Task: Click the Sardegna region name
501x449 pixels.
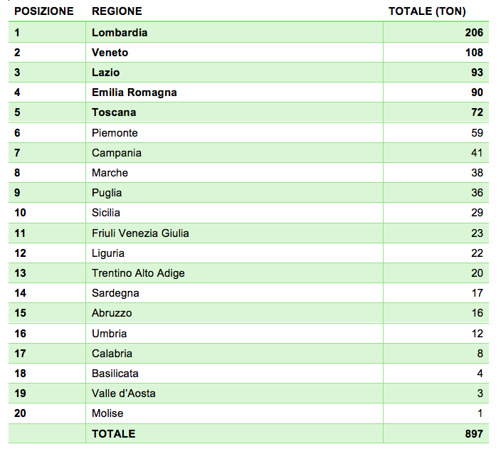Action: click(115, 293)
